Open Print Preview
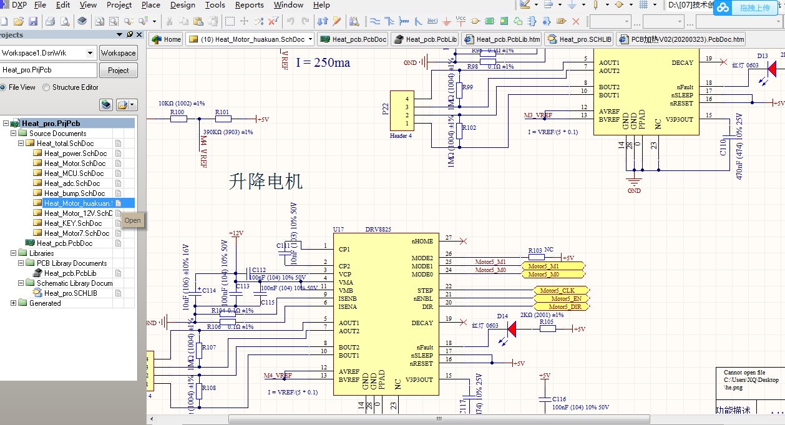The image size is (785, 425). coord(65,21)
